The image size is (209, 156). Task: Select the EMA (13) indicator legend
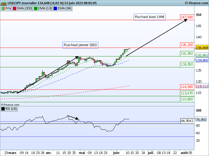coord(43,8)
